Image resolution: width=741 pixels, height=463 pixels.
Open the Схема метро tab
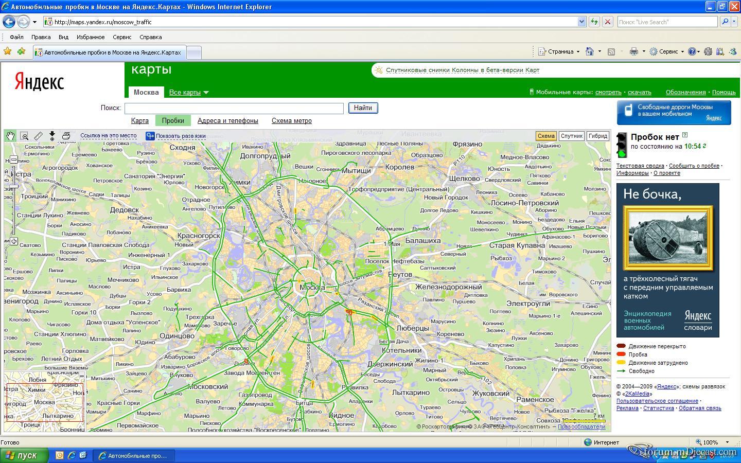pyautogui.click(x=292, y=120)
